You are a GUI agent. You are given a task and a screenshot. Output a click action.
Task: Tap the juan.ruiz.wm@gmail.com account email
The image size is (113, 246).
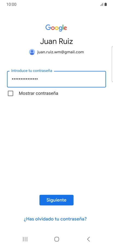(60, 52)
